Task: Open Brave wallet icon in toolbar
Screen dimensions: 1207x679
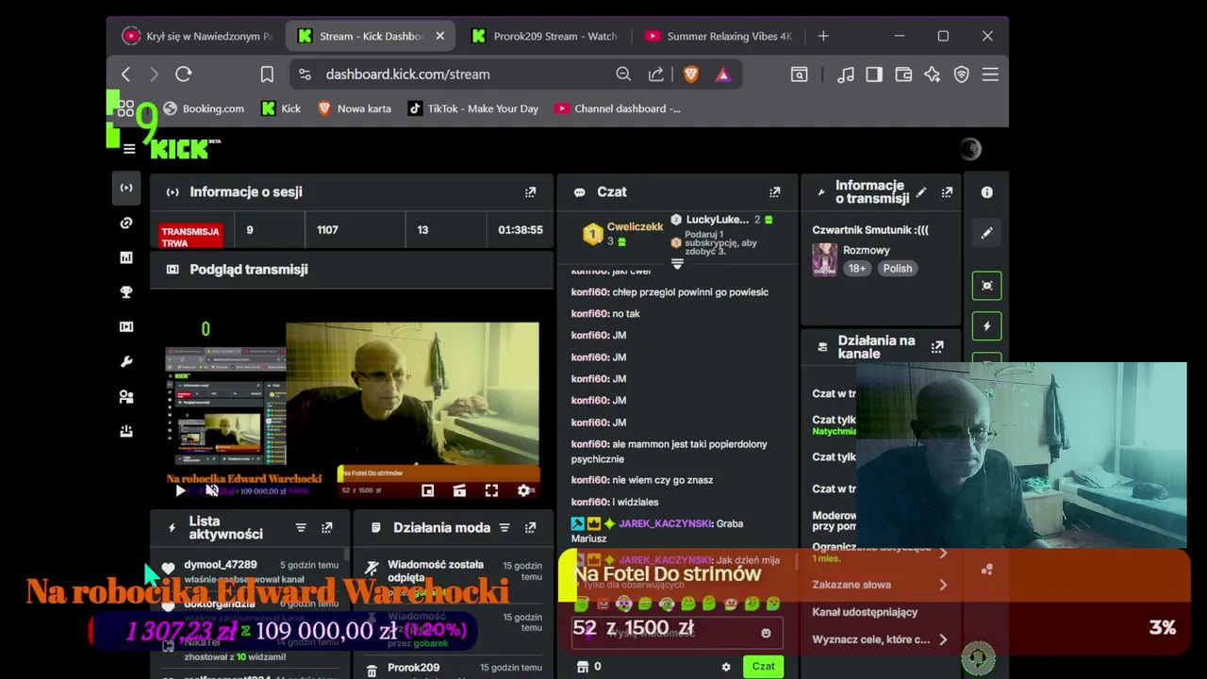Action: point(903,75)
